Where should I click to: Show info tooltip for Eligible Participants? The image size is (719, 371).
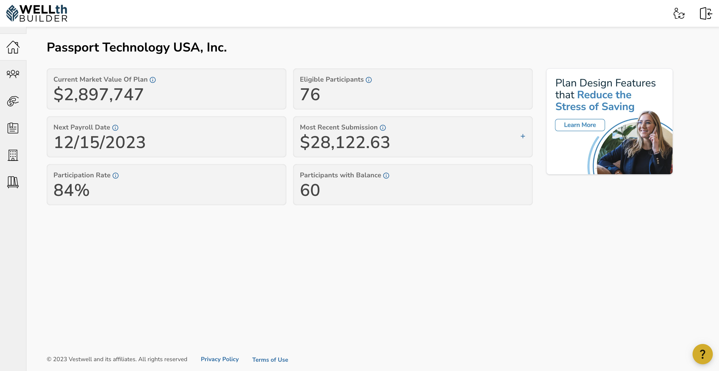(x=369, y=80)
